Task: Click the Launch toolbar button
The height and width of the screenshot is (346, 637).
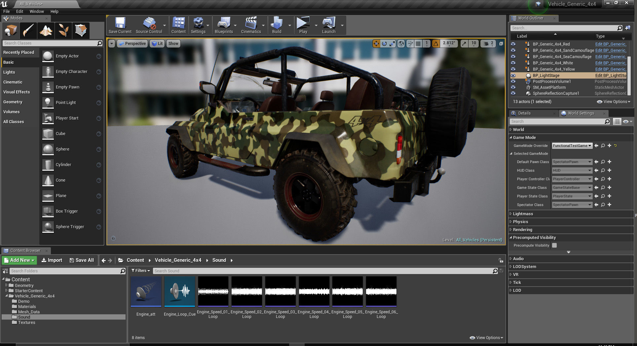Action: pos(329,25)
